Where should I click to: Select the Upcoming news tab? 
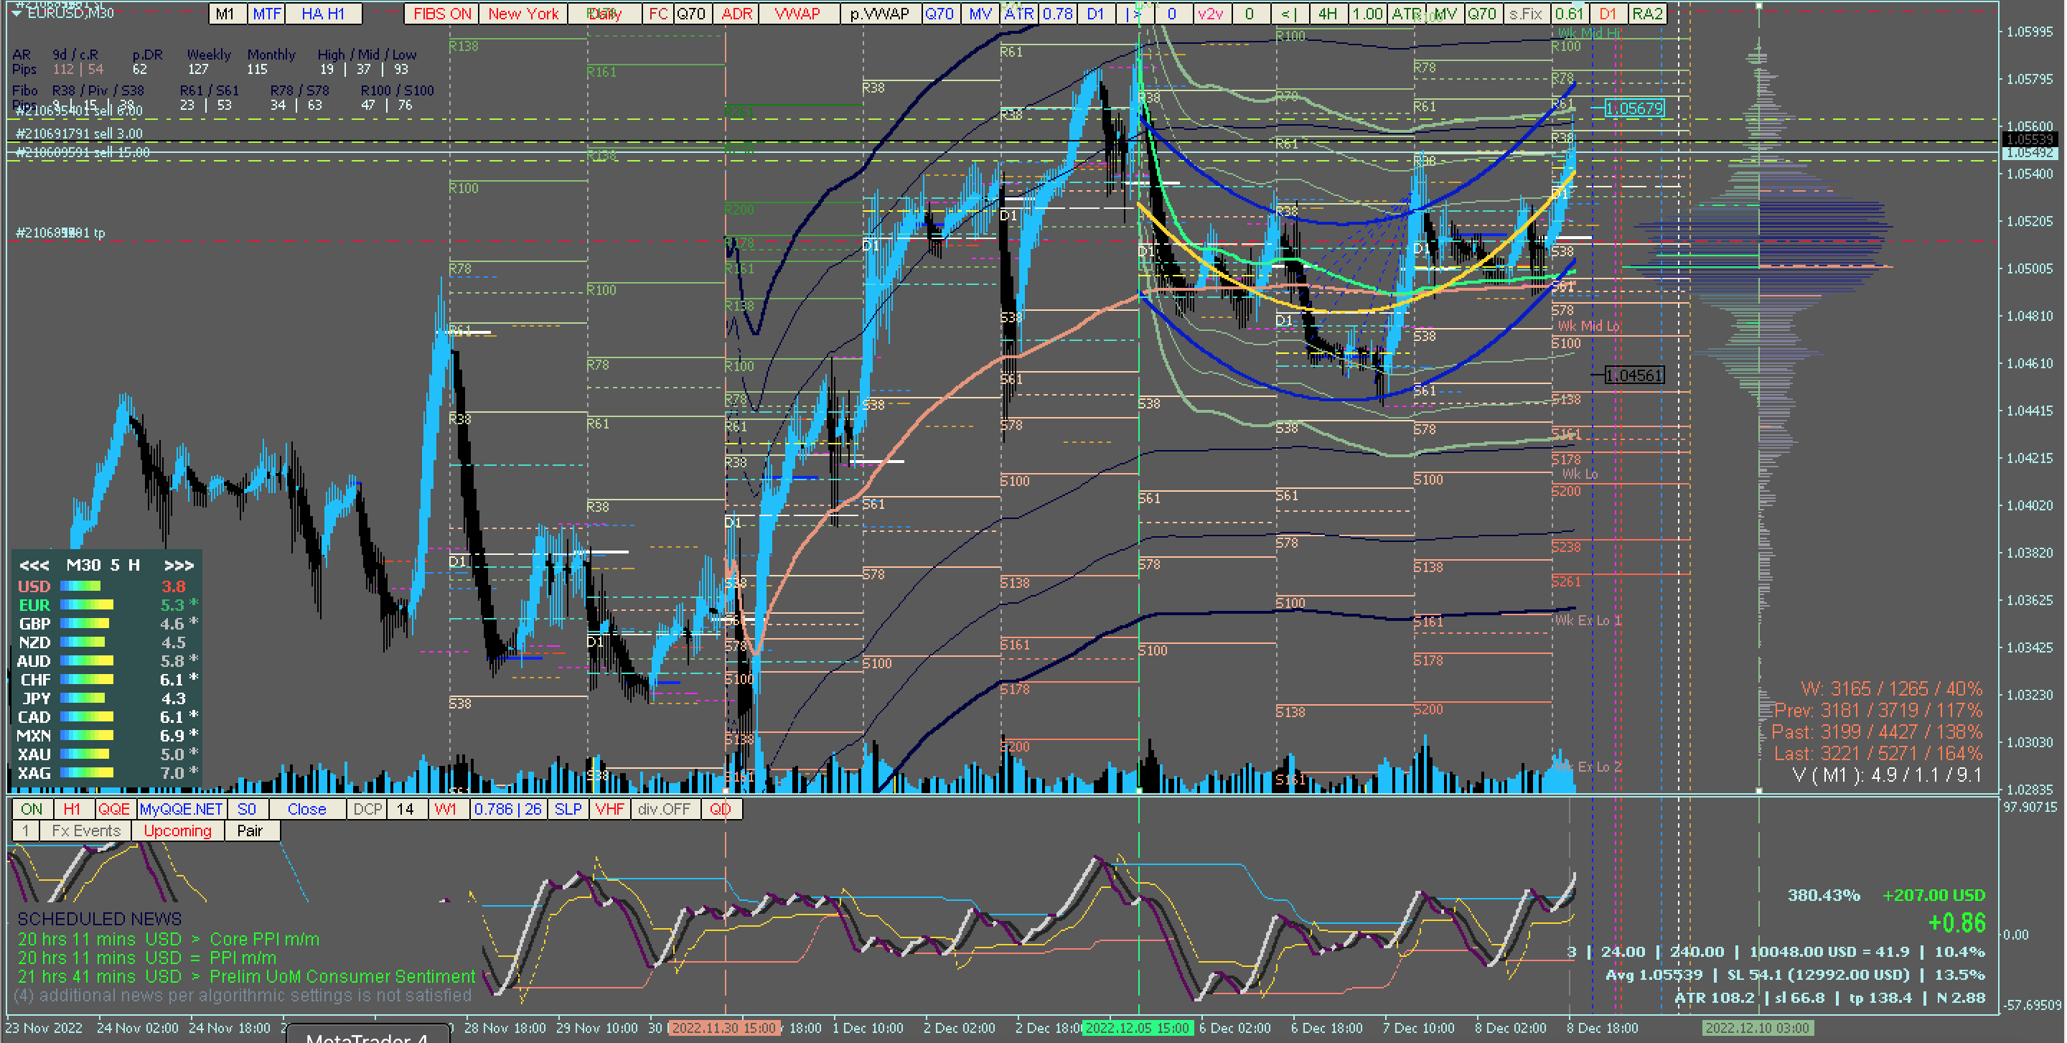(x=177, y=831)
